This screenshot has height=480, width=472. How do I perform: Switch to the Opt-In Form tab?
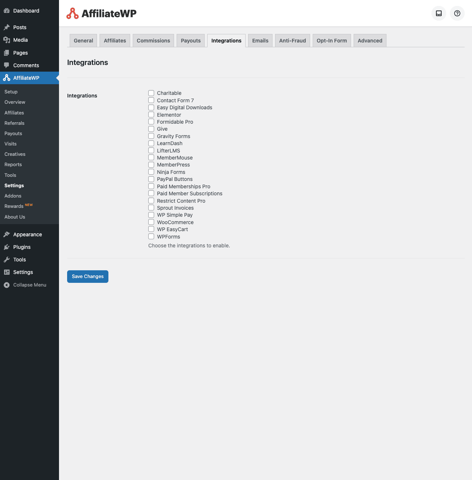click(332, 41)
